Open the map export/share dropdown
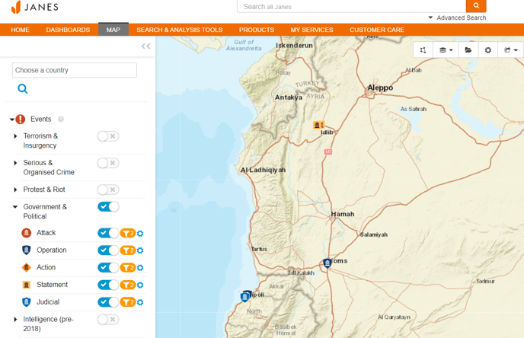This screenshot has width=524, height=338. point(510,50)
